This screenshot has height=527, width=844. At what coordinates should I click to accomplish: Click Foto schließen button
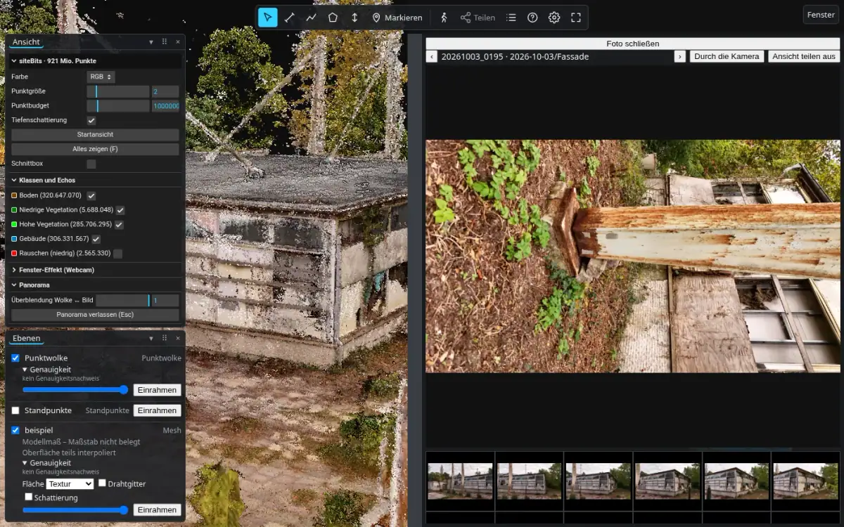coord(633,44)
